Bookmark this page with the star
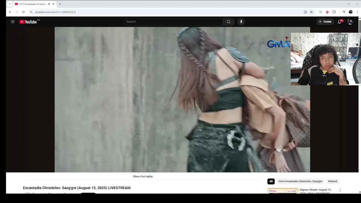 pos(311,12)
